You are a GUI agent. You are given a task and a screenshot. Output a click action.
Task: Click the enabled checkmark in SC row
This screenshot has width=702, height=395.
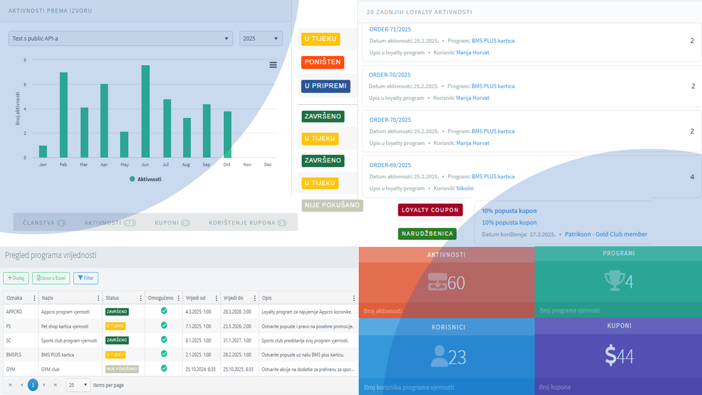coord(163,340)
